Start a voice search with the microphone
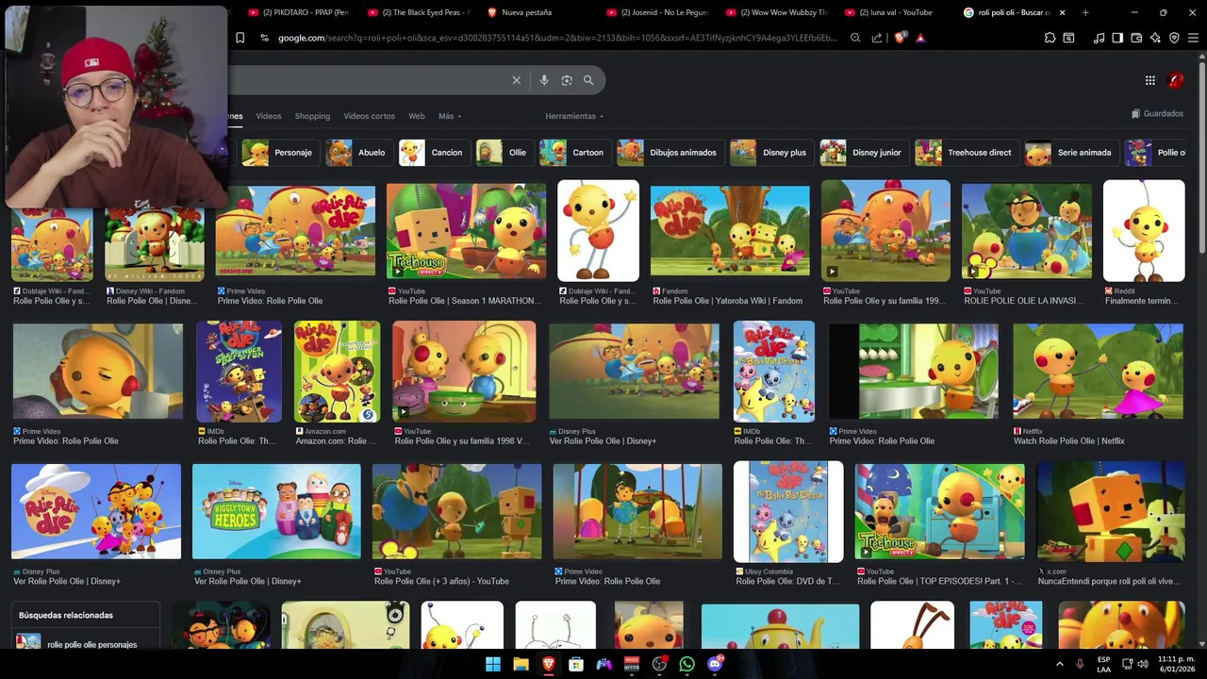Viewport: 1207px width, 679px height. point(544,80)
